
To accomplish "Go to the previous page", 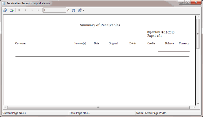I will pyautogui.click(x=26, y=10).
